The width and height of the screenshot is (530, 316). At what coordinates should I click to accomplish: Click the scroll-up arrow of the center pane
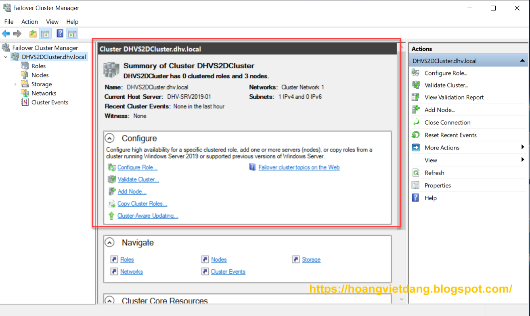tap(402, 46)
